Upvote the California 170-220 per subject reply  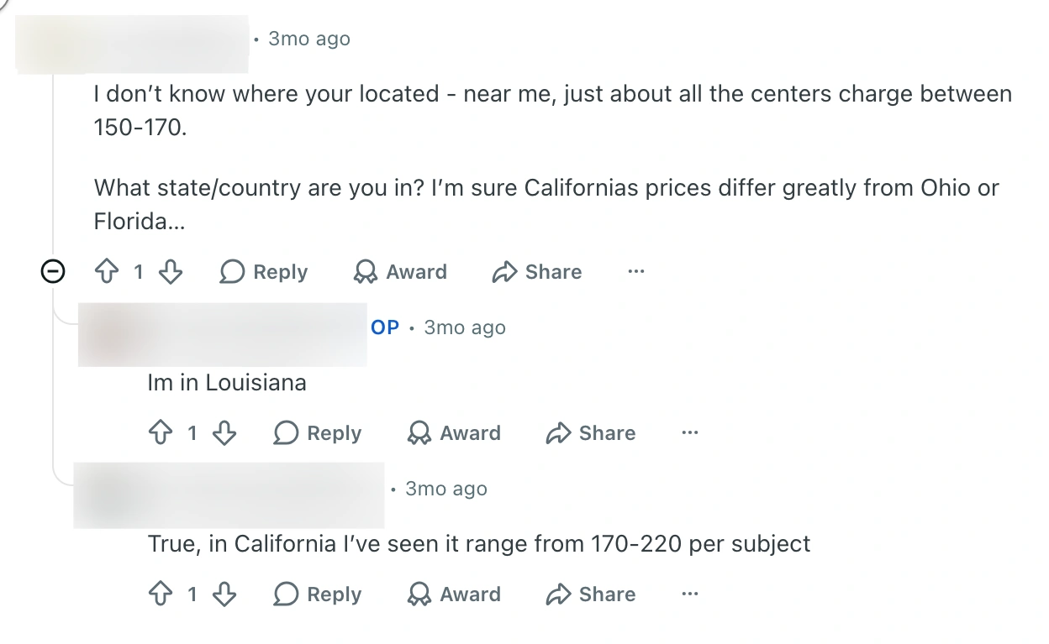[x=161, y=594]
